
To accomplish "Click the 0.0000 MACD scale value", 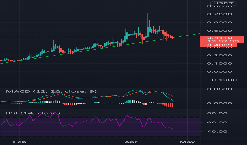I will pos(220,103).
